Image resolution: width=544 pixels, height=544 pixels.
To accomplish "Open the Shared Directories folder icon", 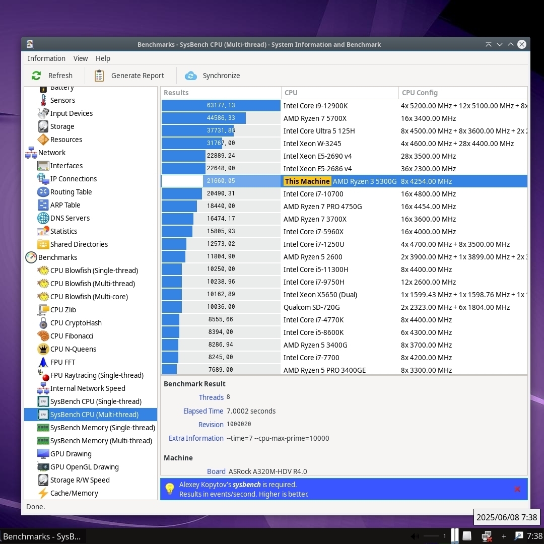I will (43, 244).
